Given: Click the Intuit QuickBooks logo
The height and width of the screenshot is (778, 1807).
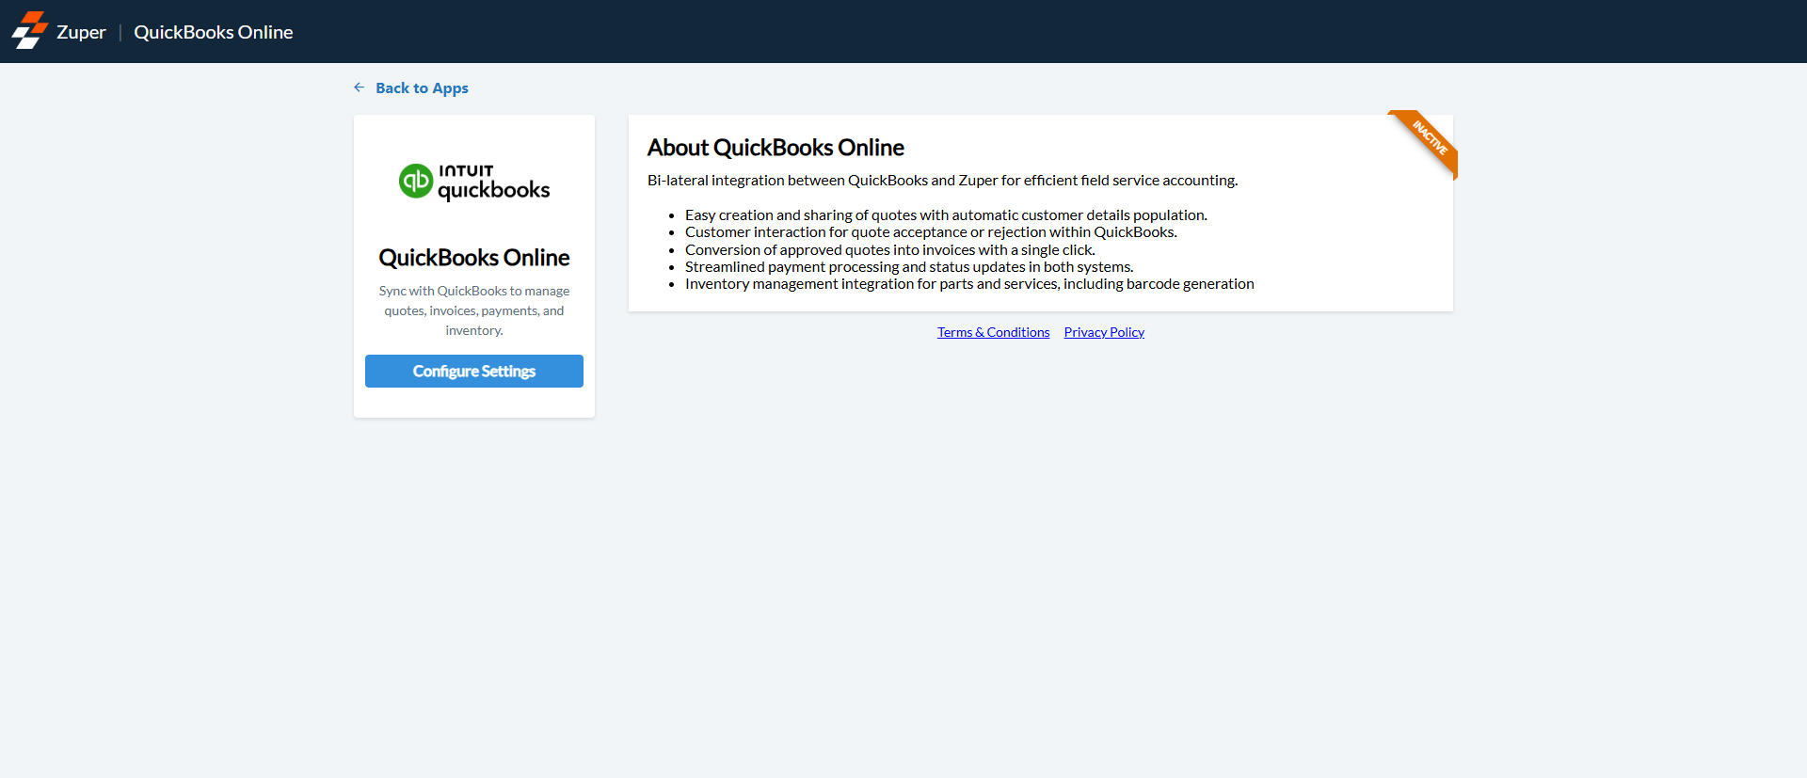Looking at the screenshot, I should coord(474,182).
